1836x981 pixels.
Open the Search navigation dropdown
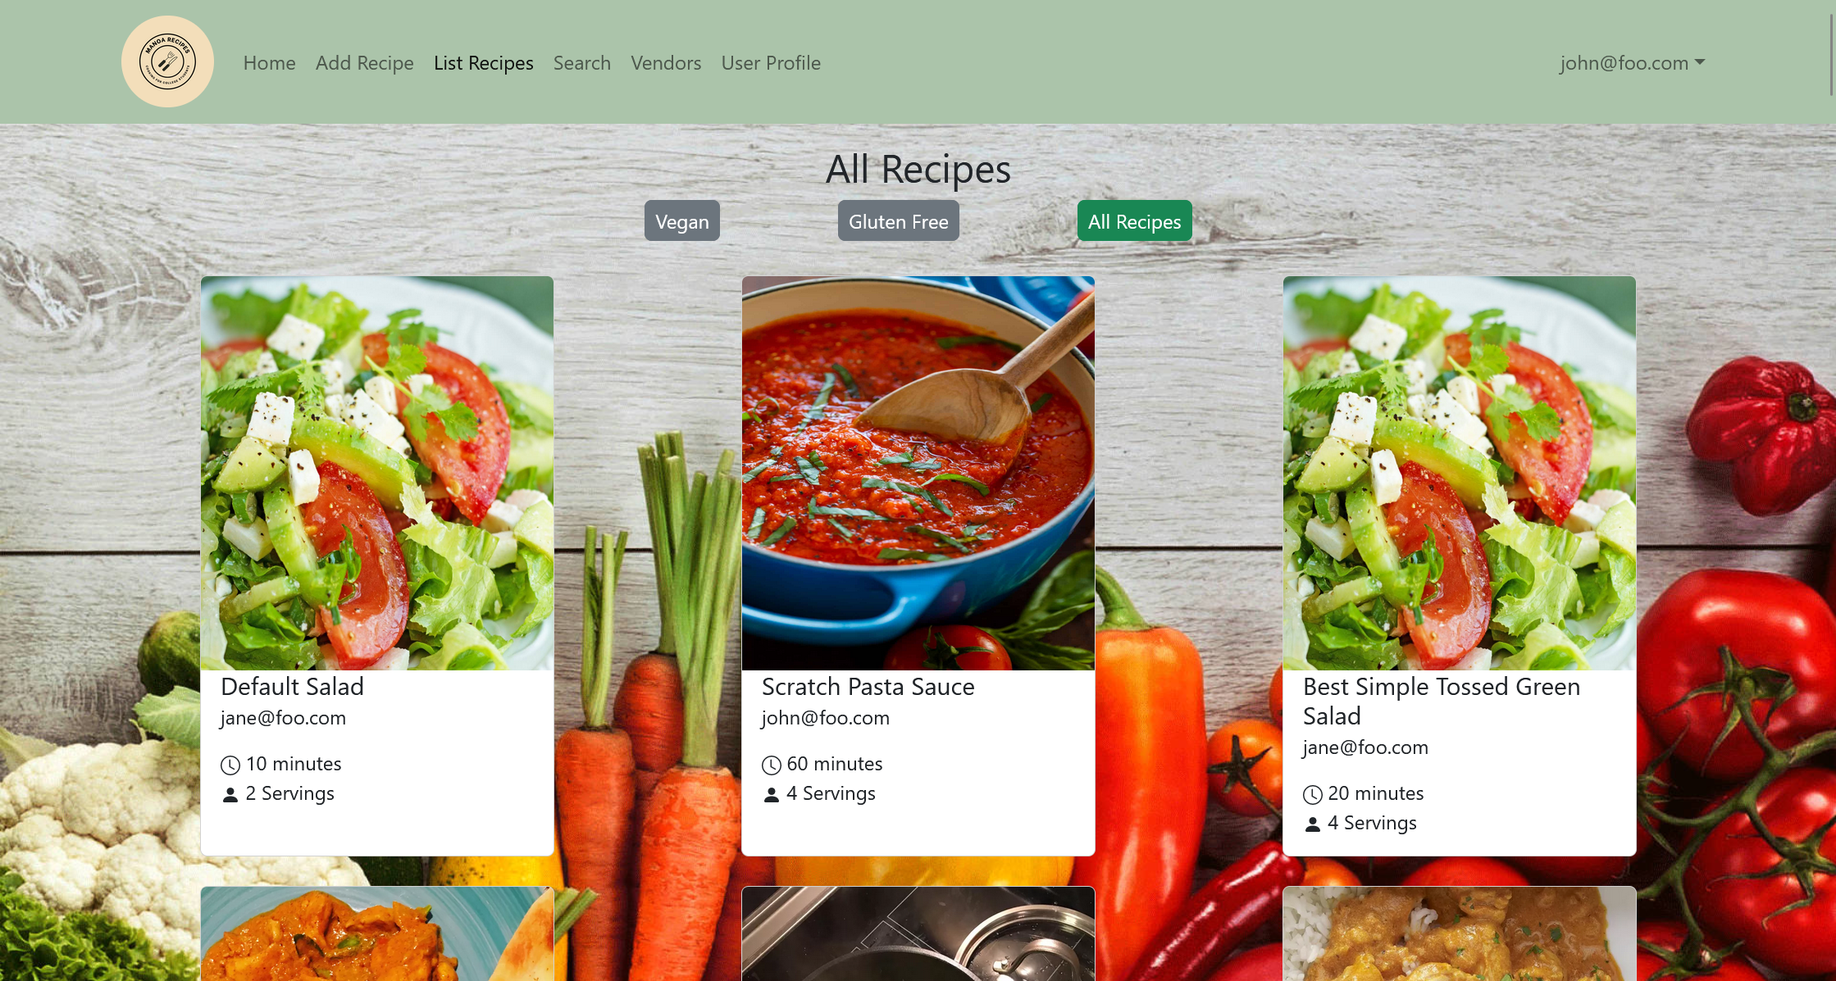click(x=581, y=62)
